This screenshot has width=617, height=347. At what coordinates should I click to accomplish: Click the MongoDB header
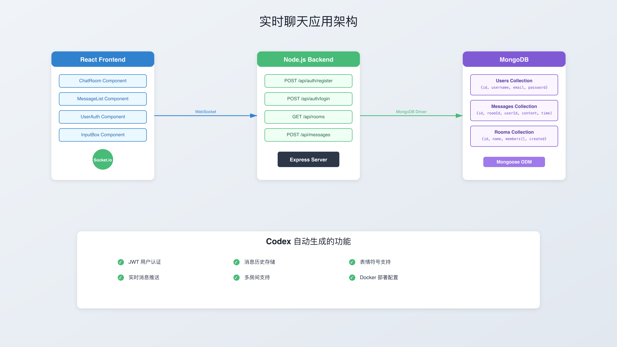tap(514, 59)
